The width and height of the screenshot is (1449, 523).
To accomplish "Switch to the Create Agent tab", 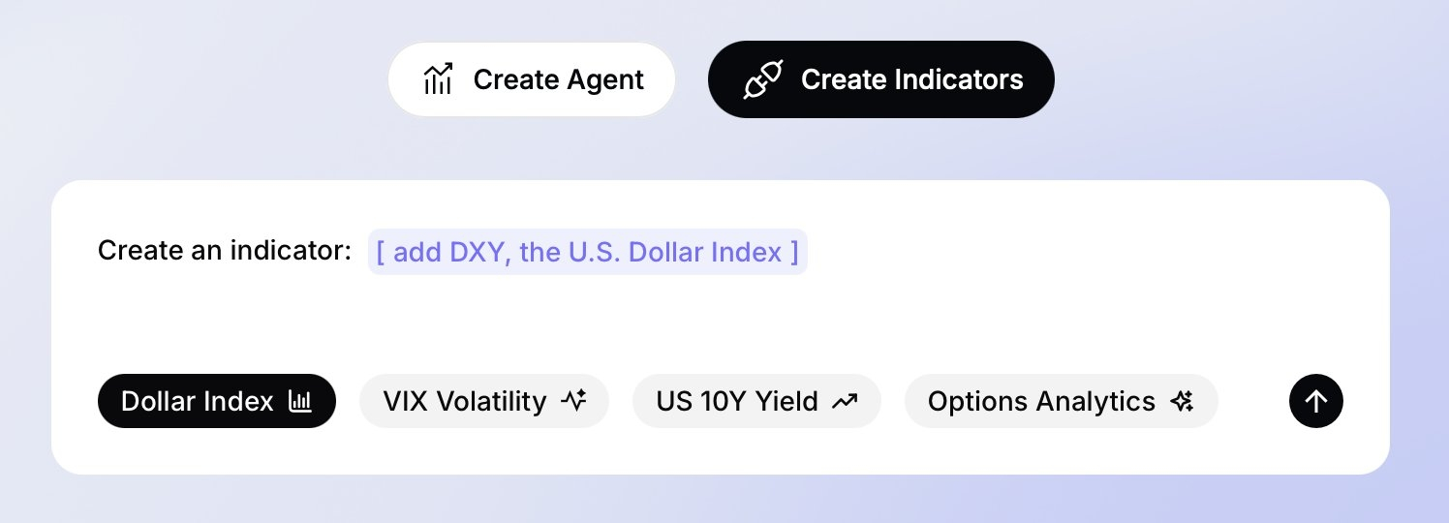I will pos(531,79).
